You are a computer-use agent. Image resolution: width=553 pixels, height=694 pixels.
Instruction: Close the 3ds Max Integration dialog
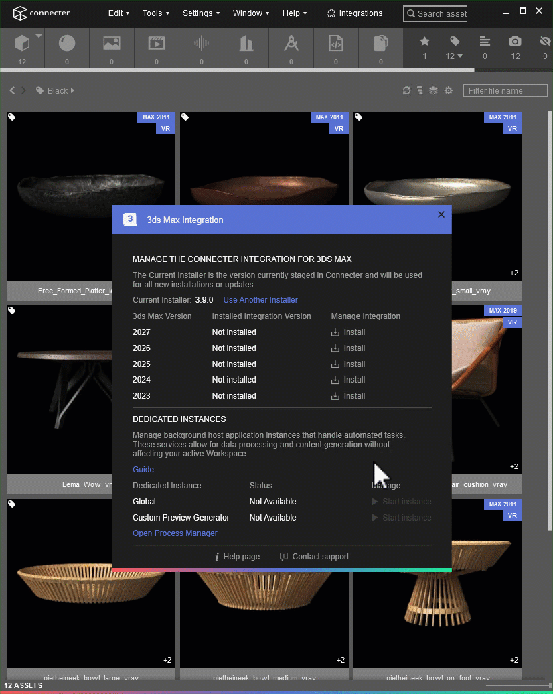441,214
